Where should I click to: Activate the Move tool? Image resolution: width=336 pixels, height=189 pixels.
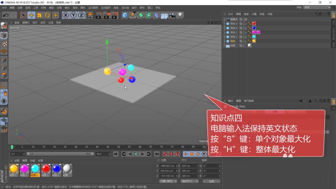[32, 15]
